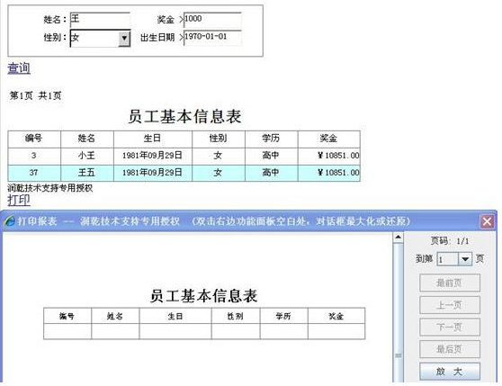This screenshot has width=502, height=386.
Task: Click the Internet Explorer icon in dialog title
Action: point(10,220)
